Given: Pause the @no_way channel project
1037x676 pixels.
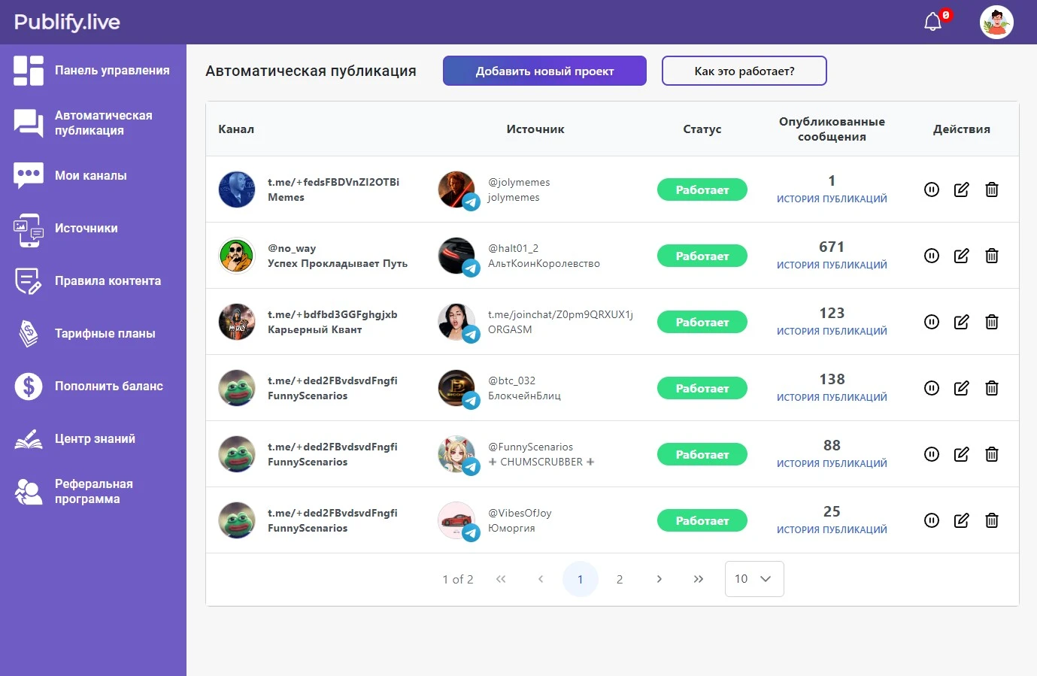Looking at the screenshot, I should click(x=931, y=256).
